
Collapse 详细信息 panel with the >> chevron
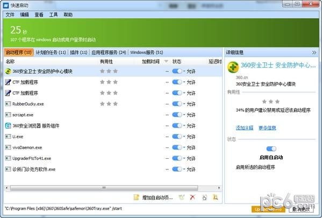[x=314, y=53]
